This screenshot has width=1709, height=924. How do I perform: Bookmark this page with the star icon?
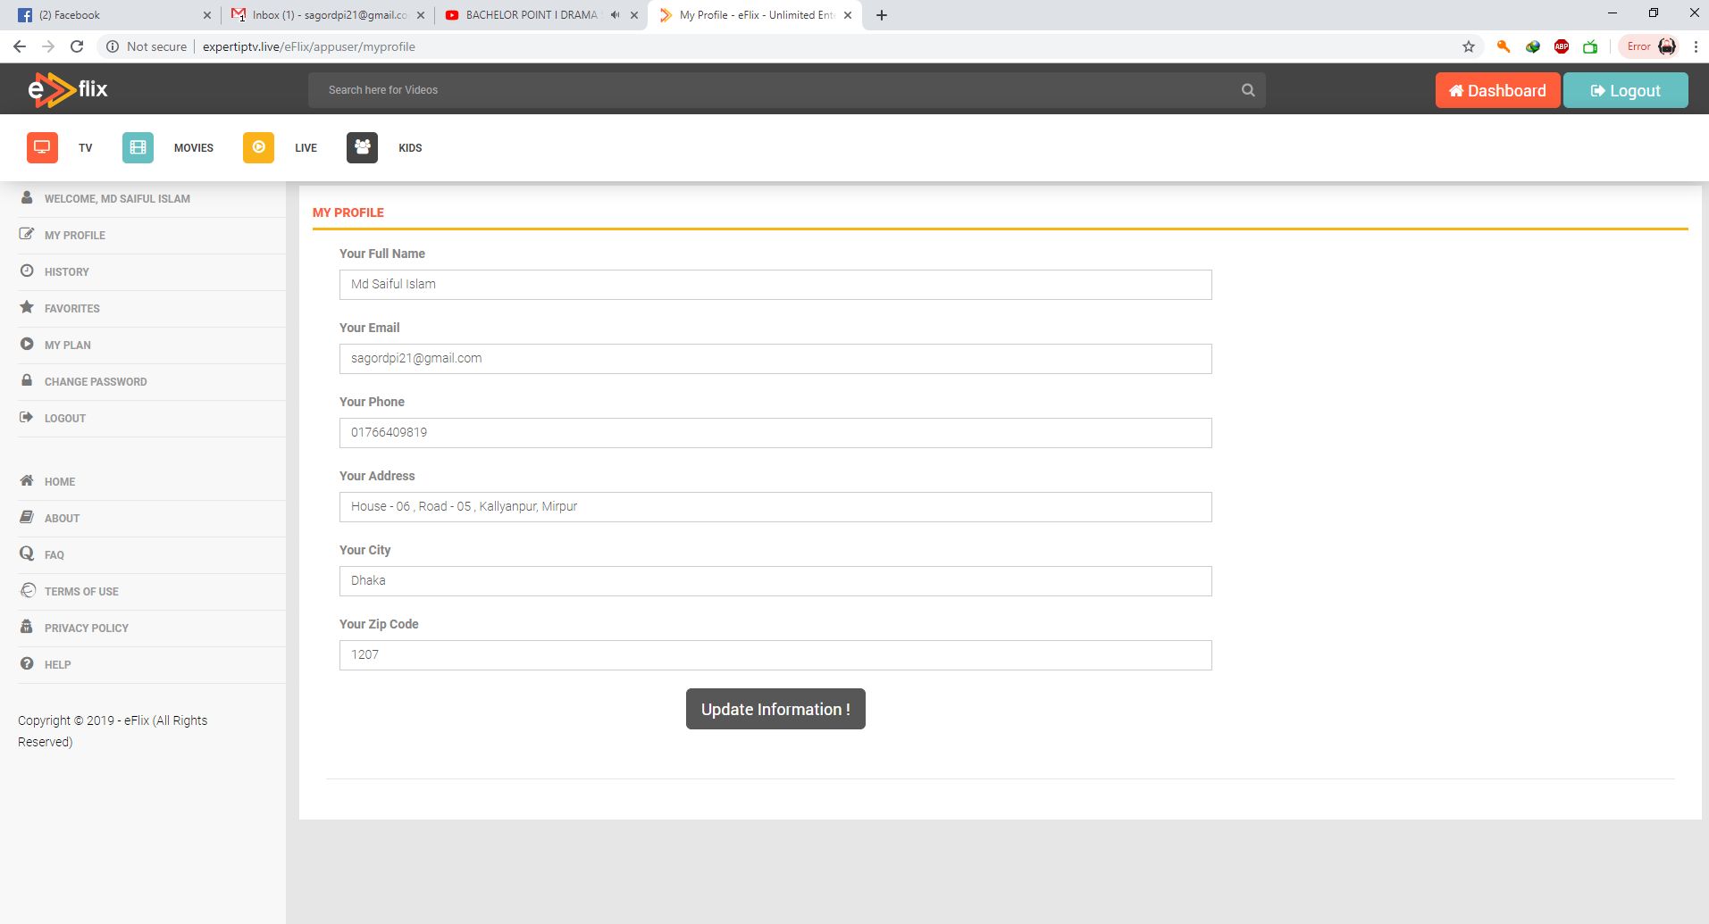1469,46
